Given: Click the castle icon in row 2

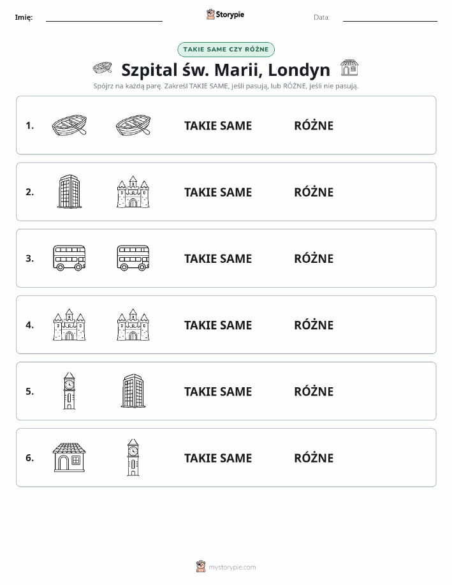Looking at the screenshot, I should pos(133,192).
